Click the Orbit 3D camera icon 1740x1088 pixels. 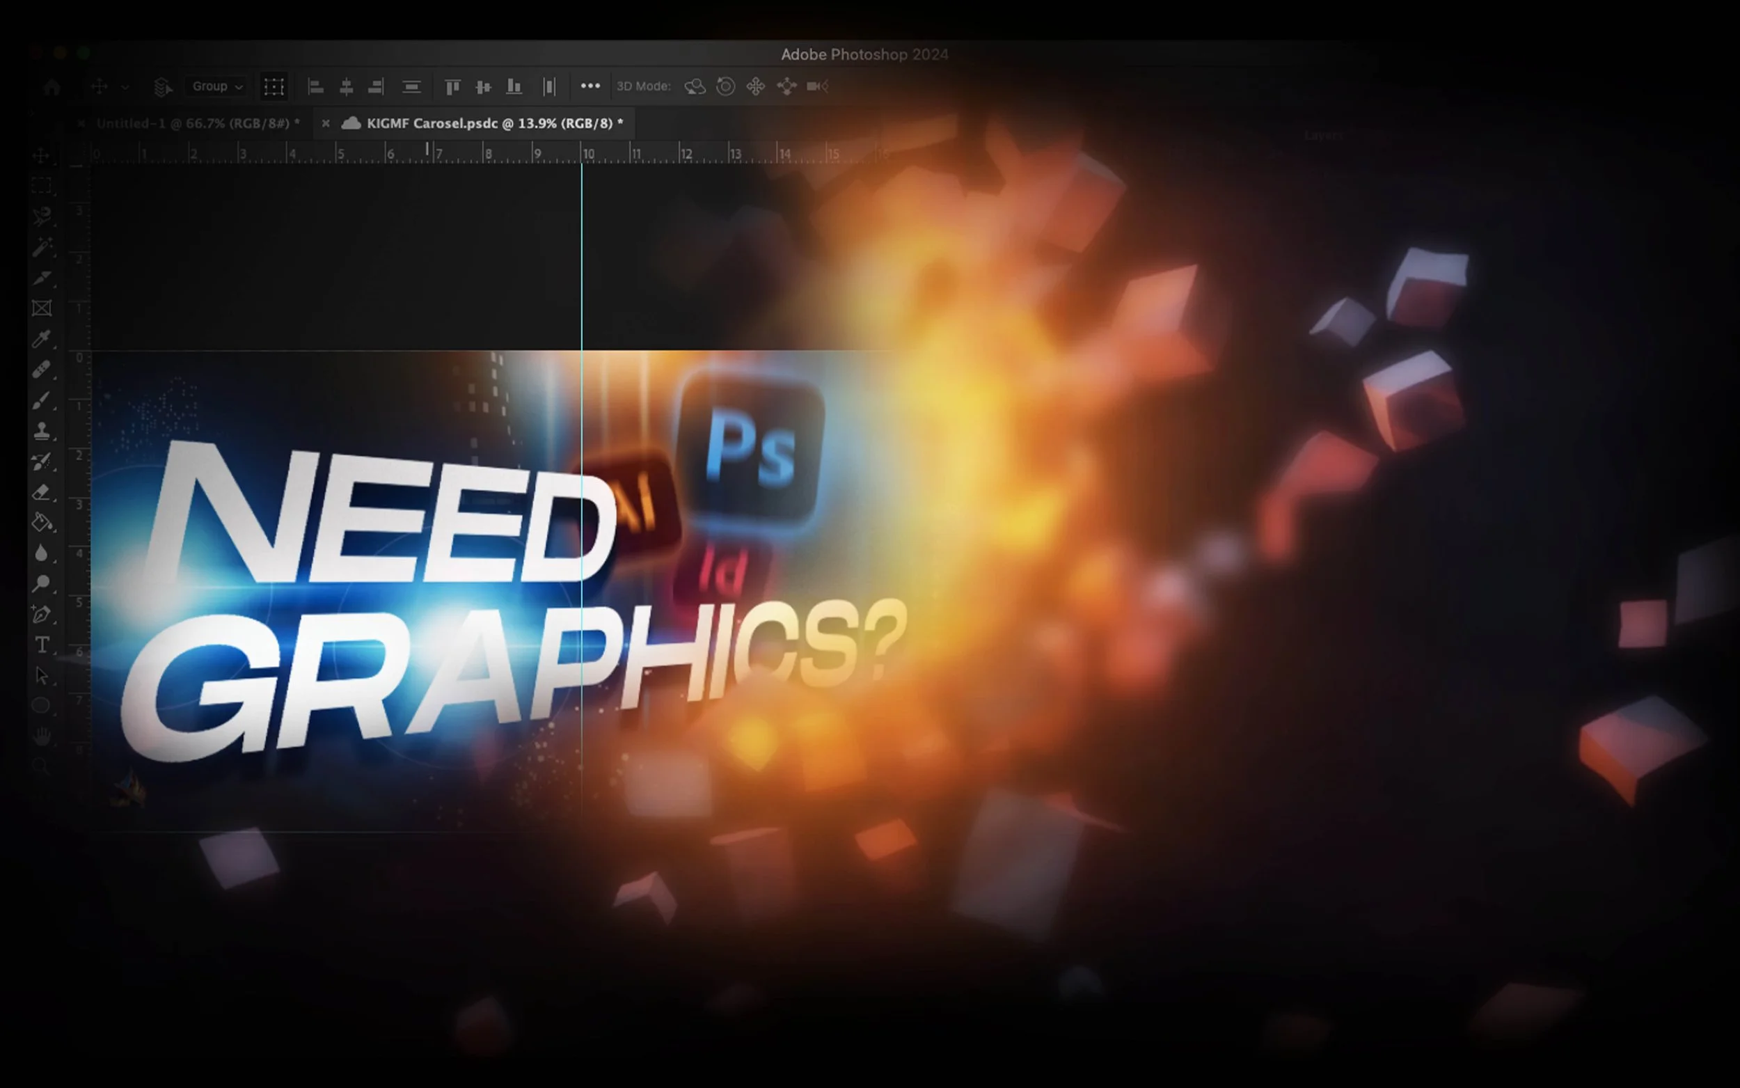click(694, 86)
